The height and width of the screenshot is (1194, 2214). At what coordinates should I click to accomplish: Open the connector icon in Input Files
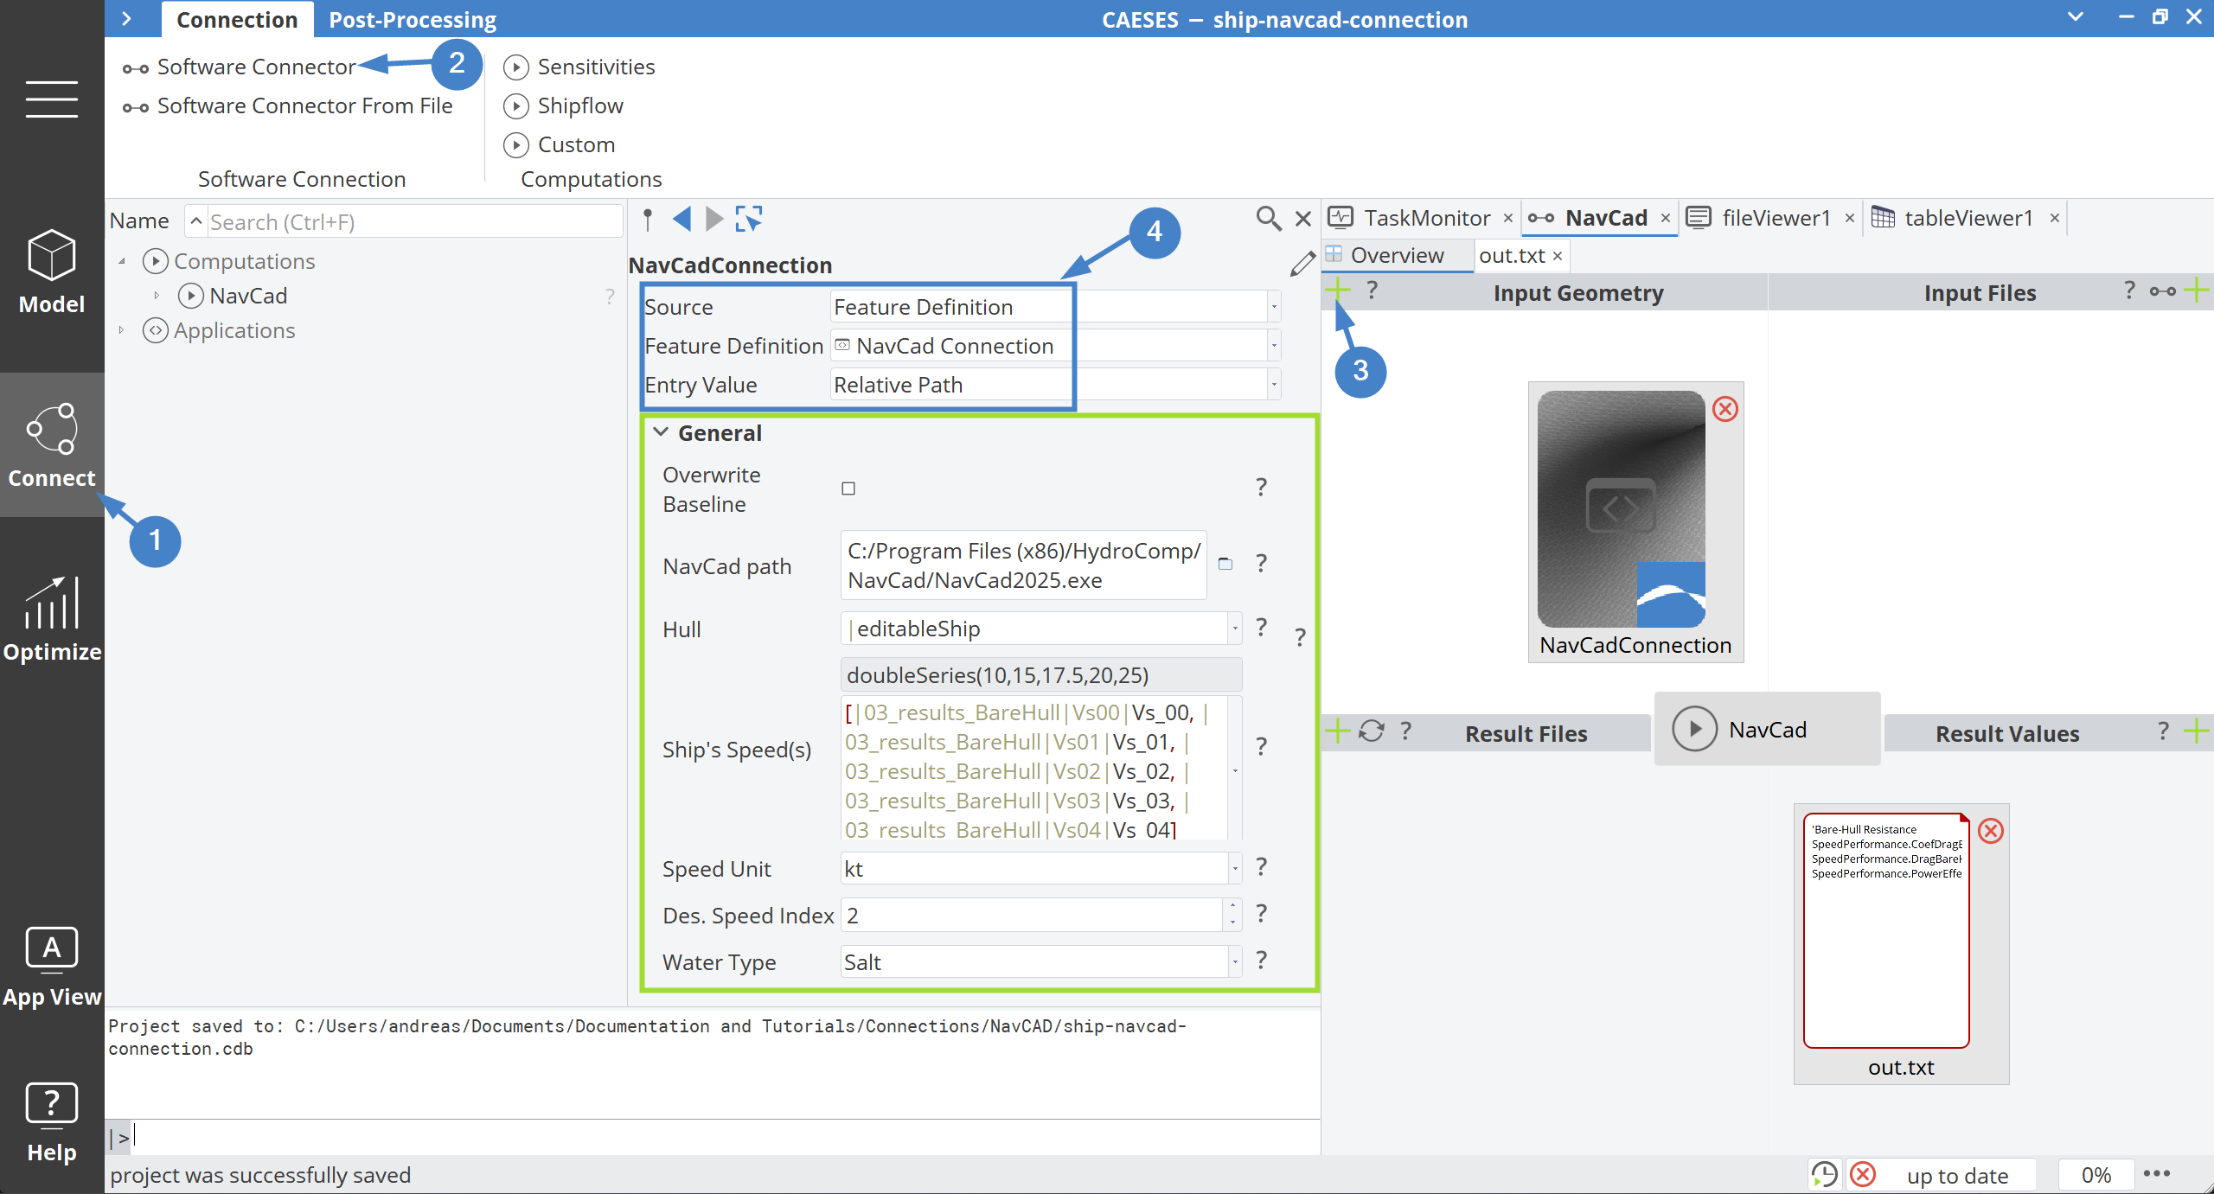tap(2162, 291)
